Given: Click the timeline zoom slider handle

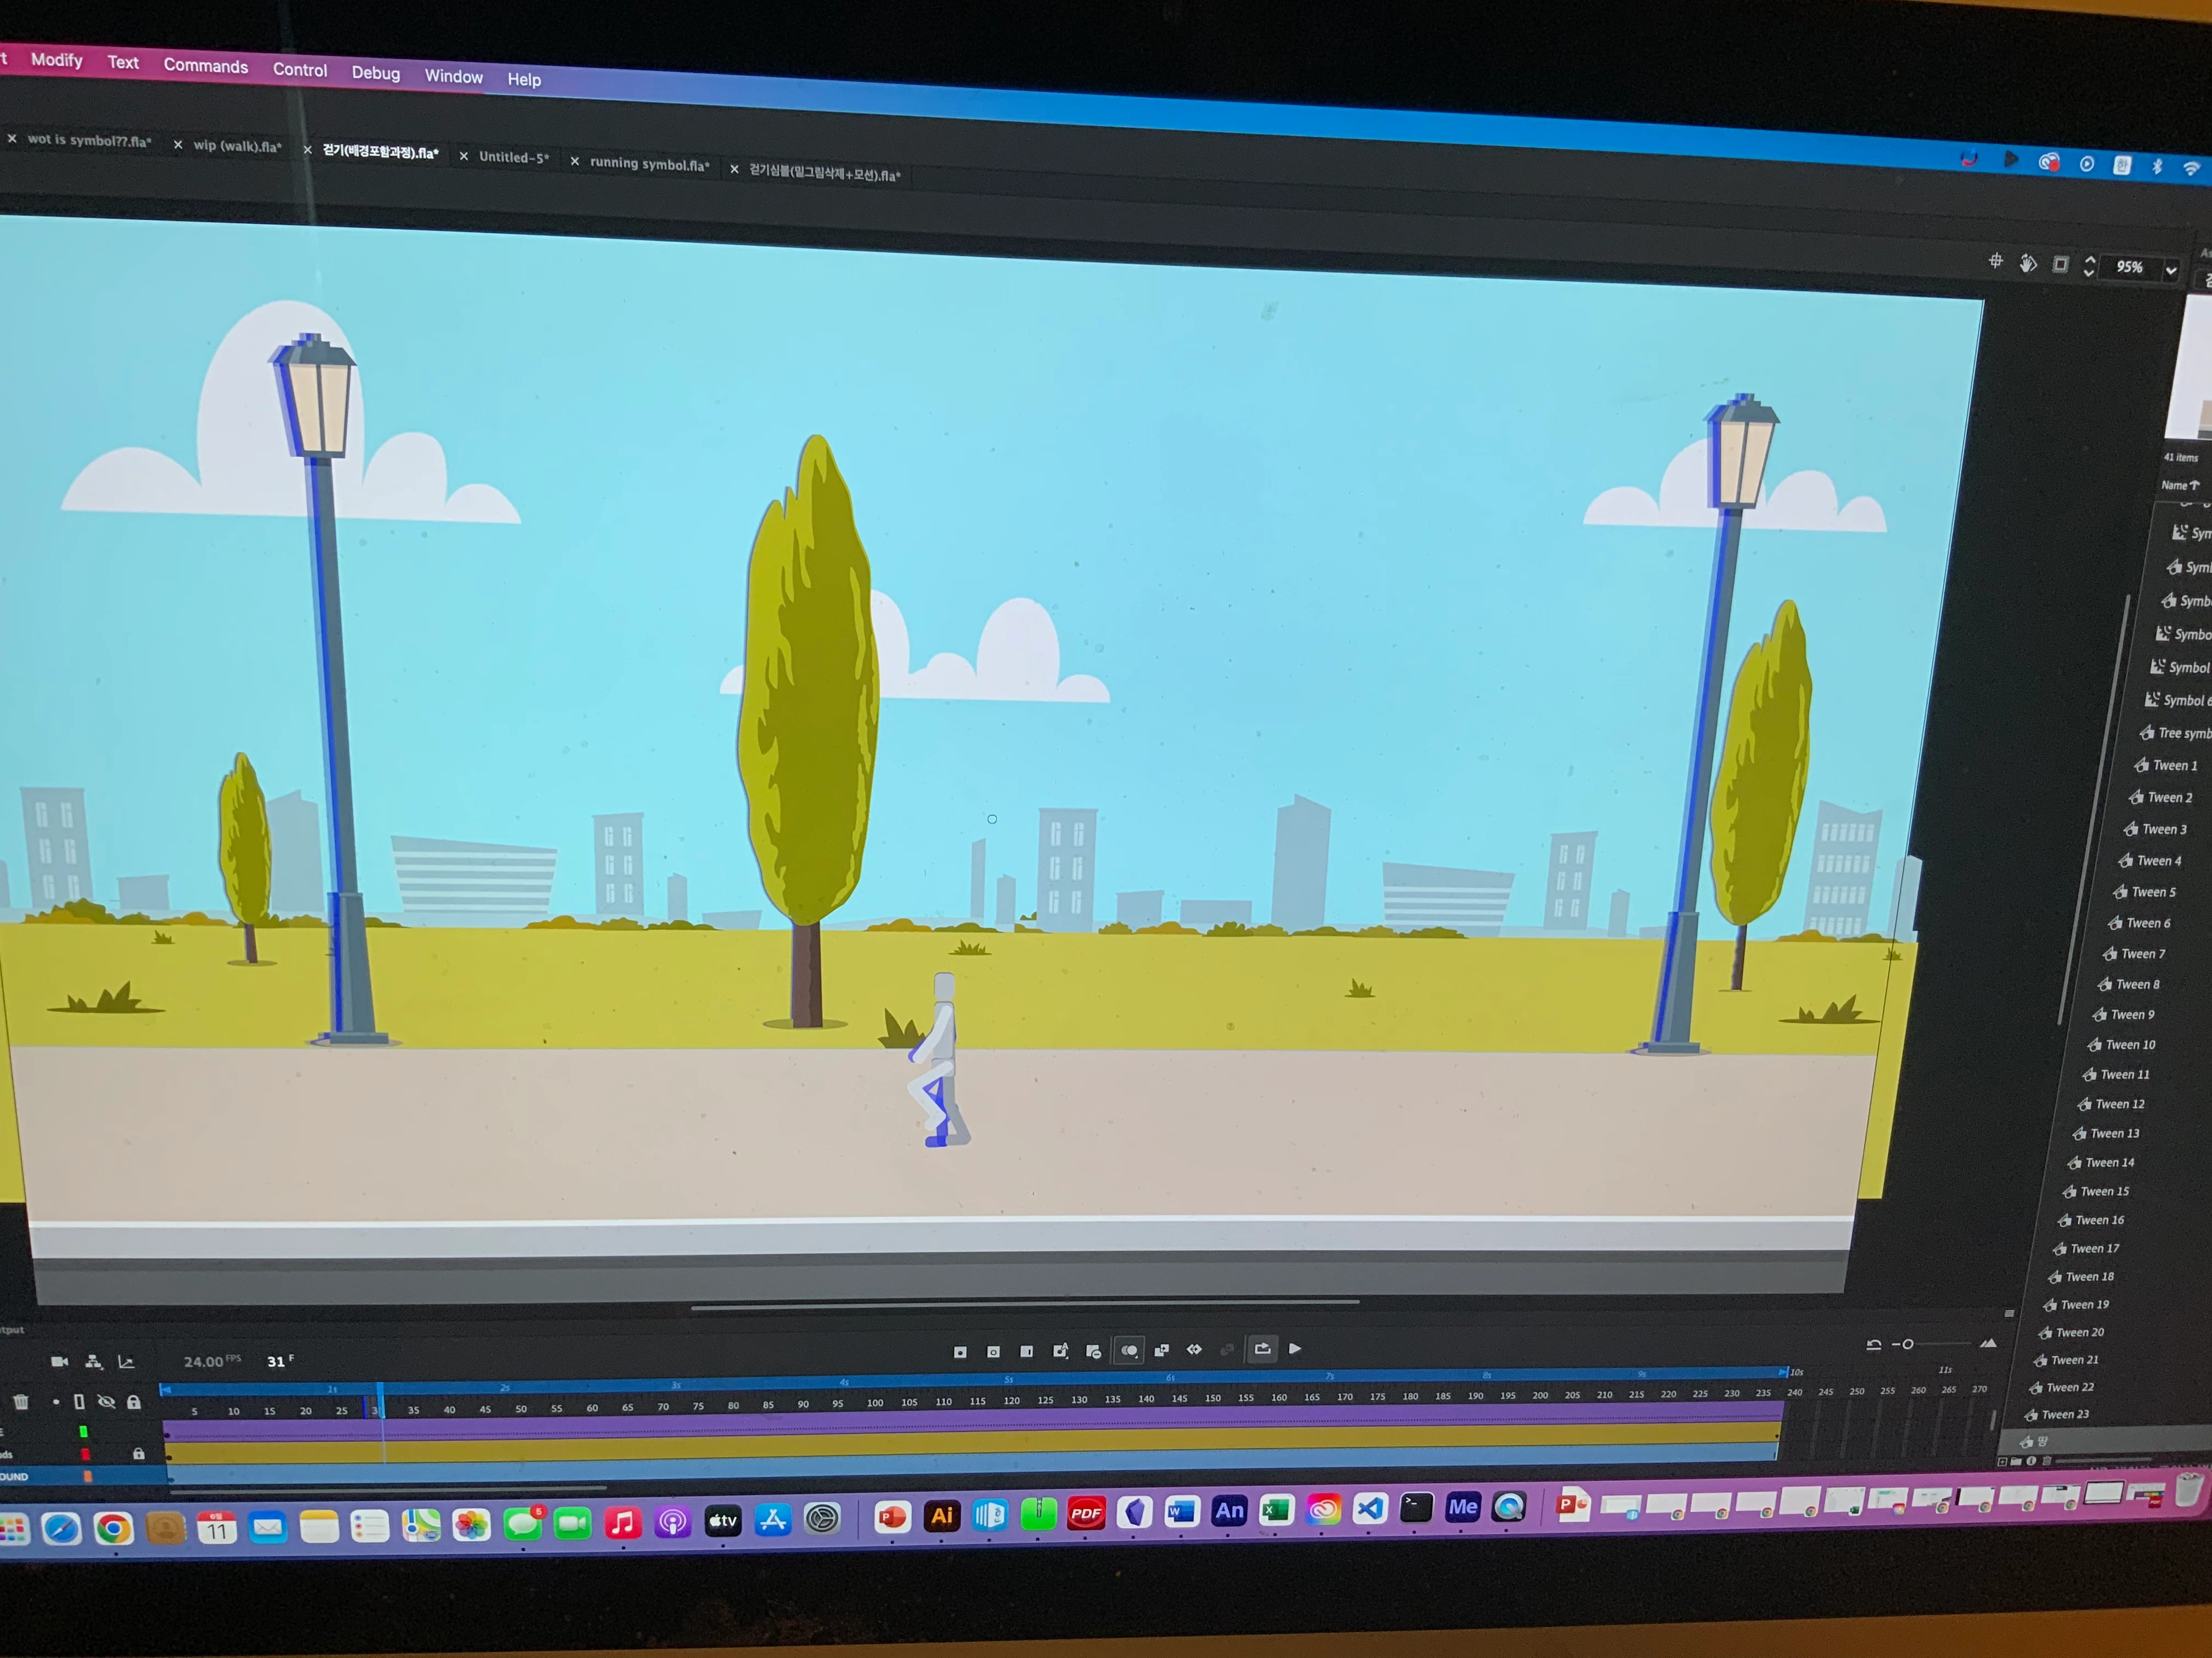Looking at the screenshot, I should (x=1907, y=1344).
